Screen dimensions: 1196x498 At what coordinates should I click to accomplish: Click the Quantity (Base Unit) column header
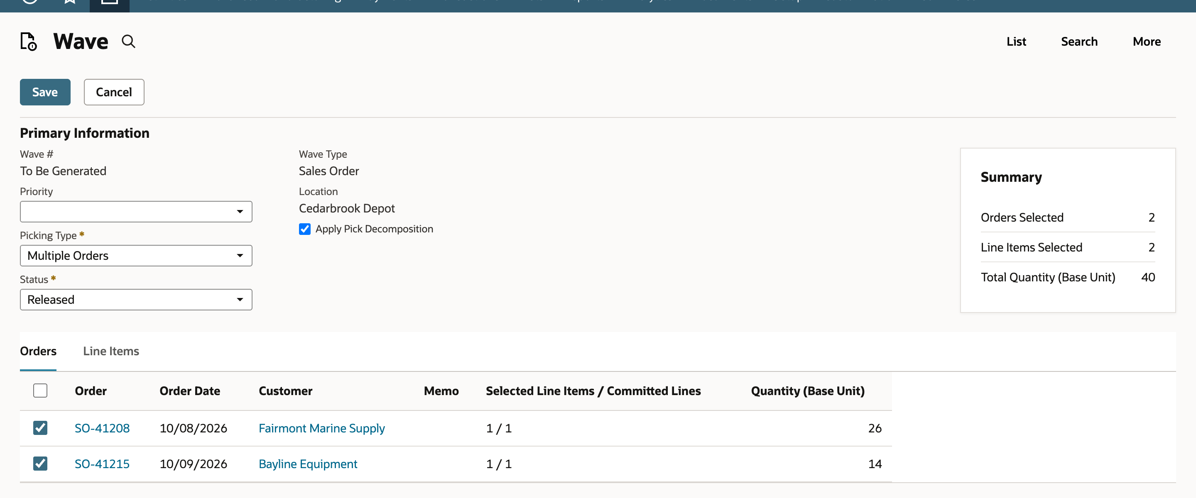point(807,391)
